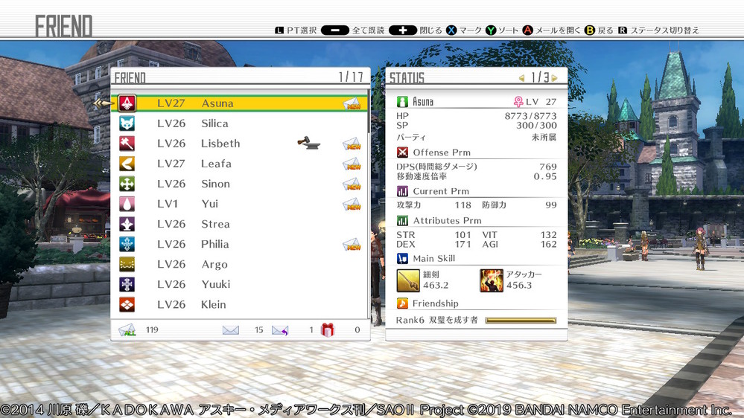Click Yui's LV1 level text

[x=168, y=204]
